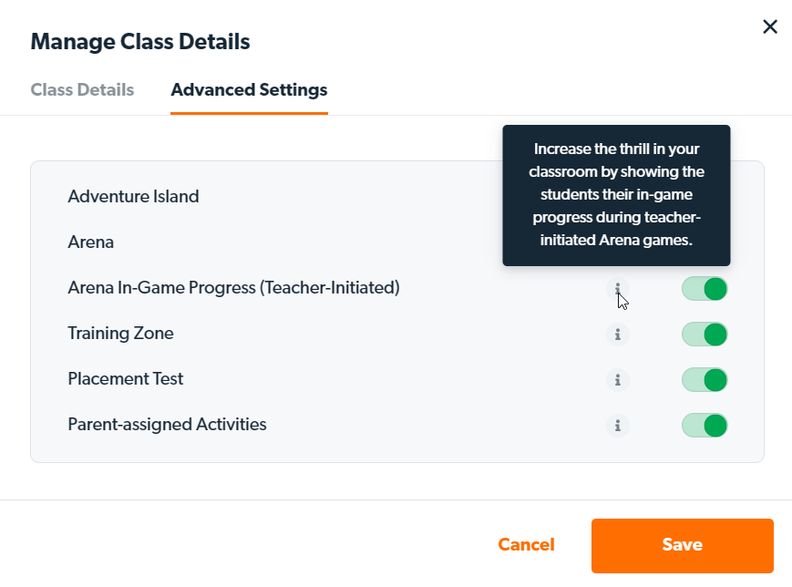This screenshot has width=792, height=587.
Task: Select the Arena setting label
Action: point(91,242)
